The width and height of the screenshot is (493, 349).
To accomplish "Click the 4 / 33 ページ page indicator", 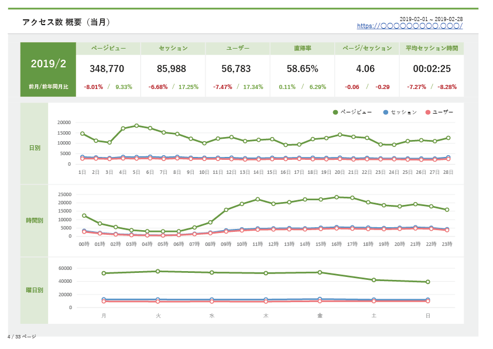I will point(22,337).
